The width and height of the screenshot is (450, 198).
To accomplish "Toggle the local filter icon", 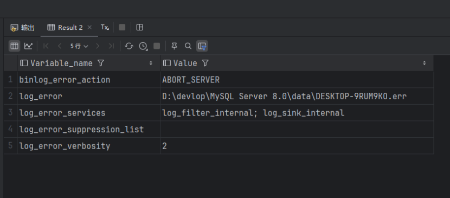I will tap(202, 46).
